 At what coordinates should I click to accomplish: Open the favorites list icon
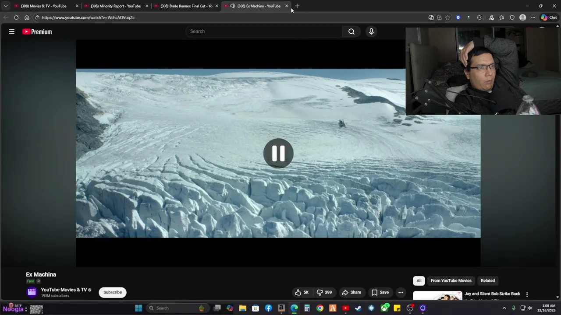(502, 17)
